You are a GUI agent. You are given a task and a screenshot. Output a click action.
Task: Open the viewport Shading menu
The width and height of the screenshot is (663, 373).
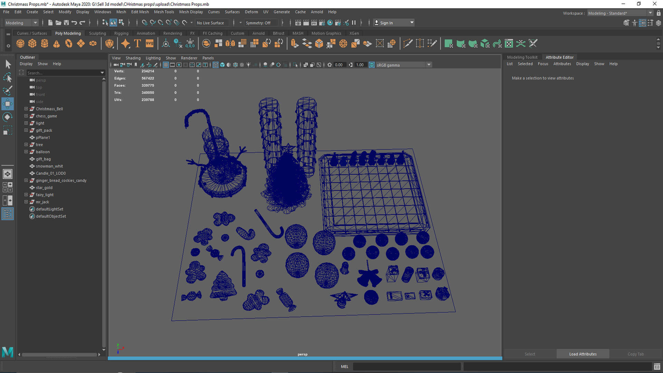click(133, 58)
